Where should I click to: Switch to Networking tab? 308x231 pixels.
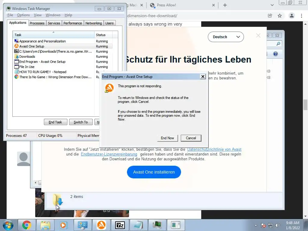(x=94, y=23)
